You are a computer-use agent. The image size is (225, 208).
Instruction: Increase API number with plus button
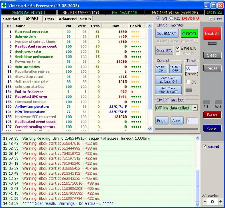click(220, 201)
